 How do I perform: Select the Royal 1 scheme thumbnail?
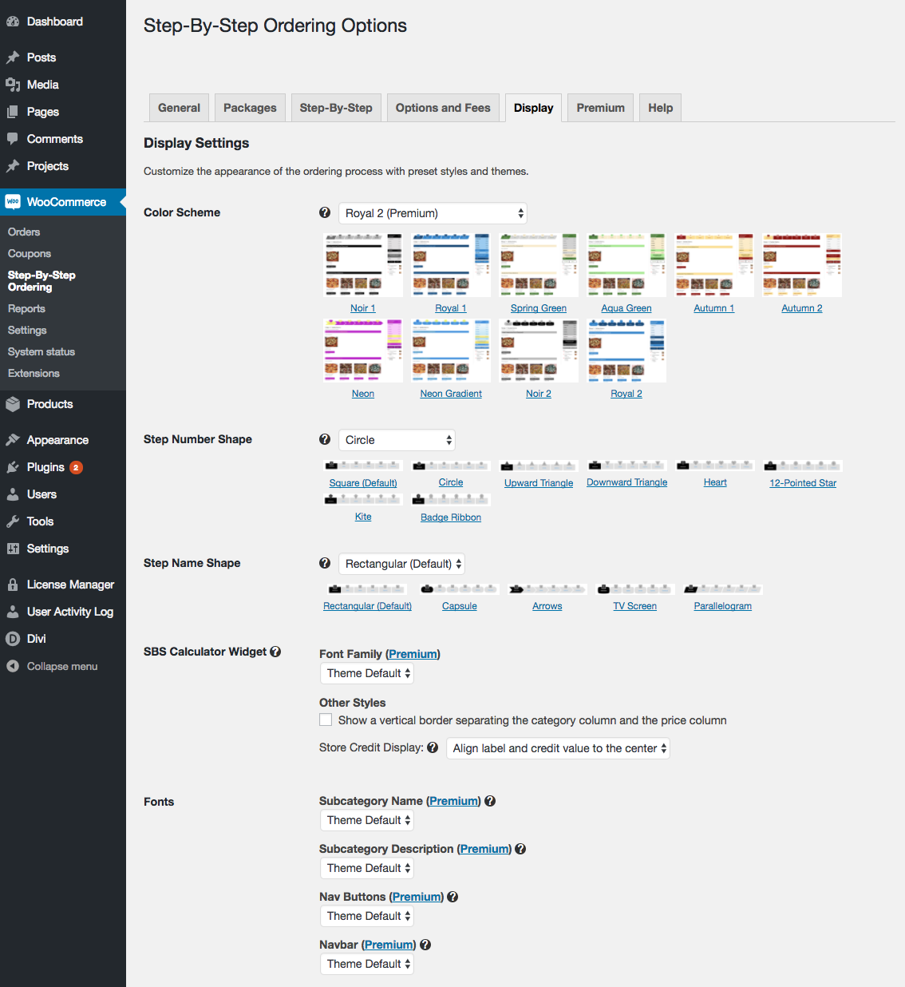pos(451,265)
